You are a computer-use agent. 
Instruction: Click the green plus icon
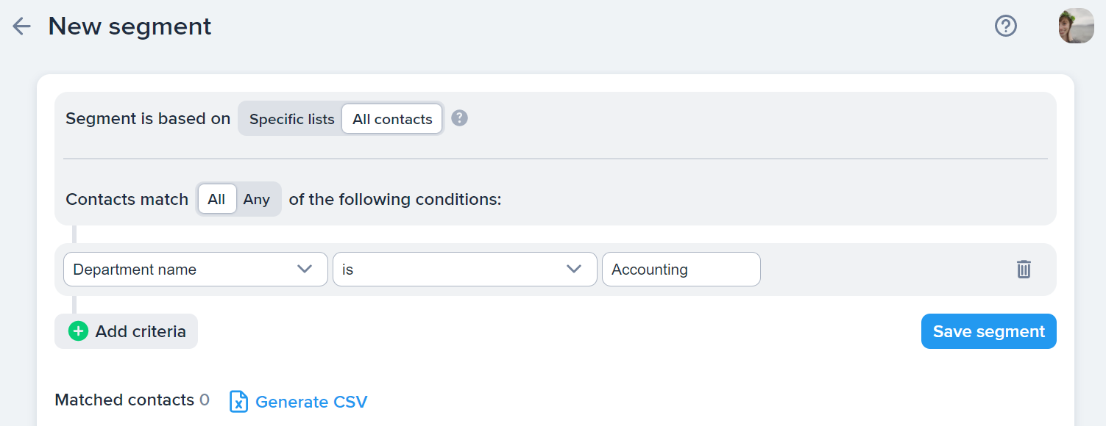coord(78,331)
